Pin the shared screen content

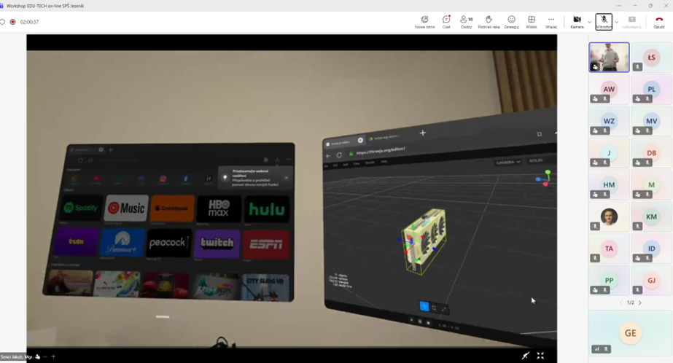[x=525, y=356]
